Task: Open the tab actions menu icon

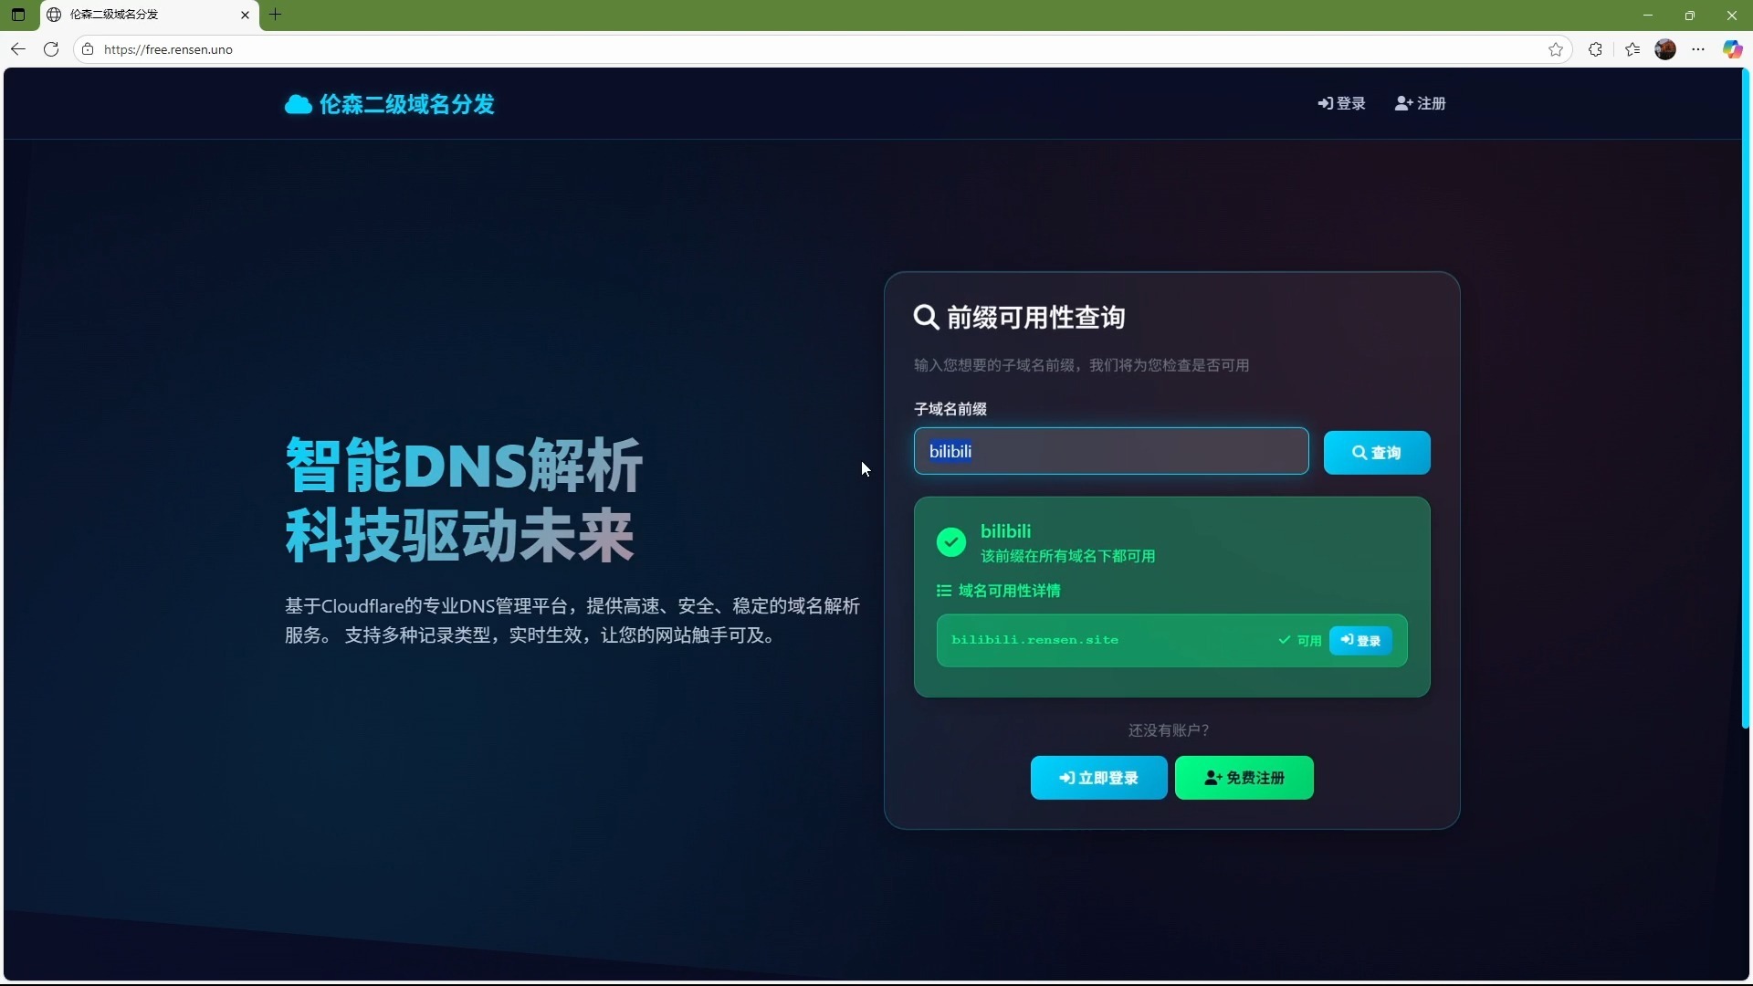Action: click(x=18, y=15)
